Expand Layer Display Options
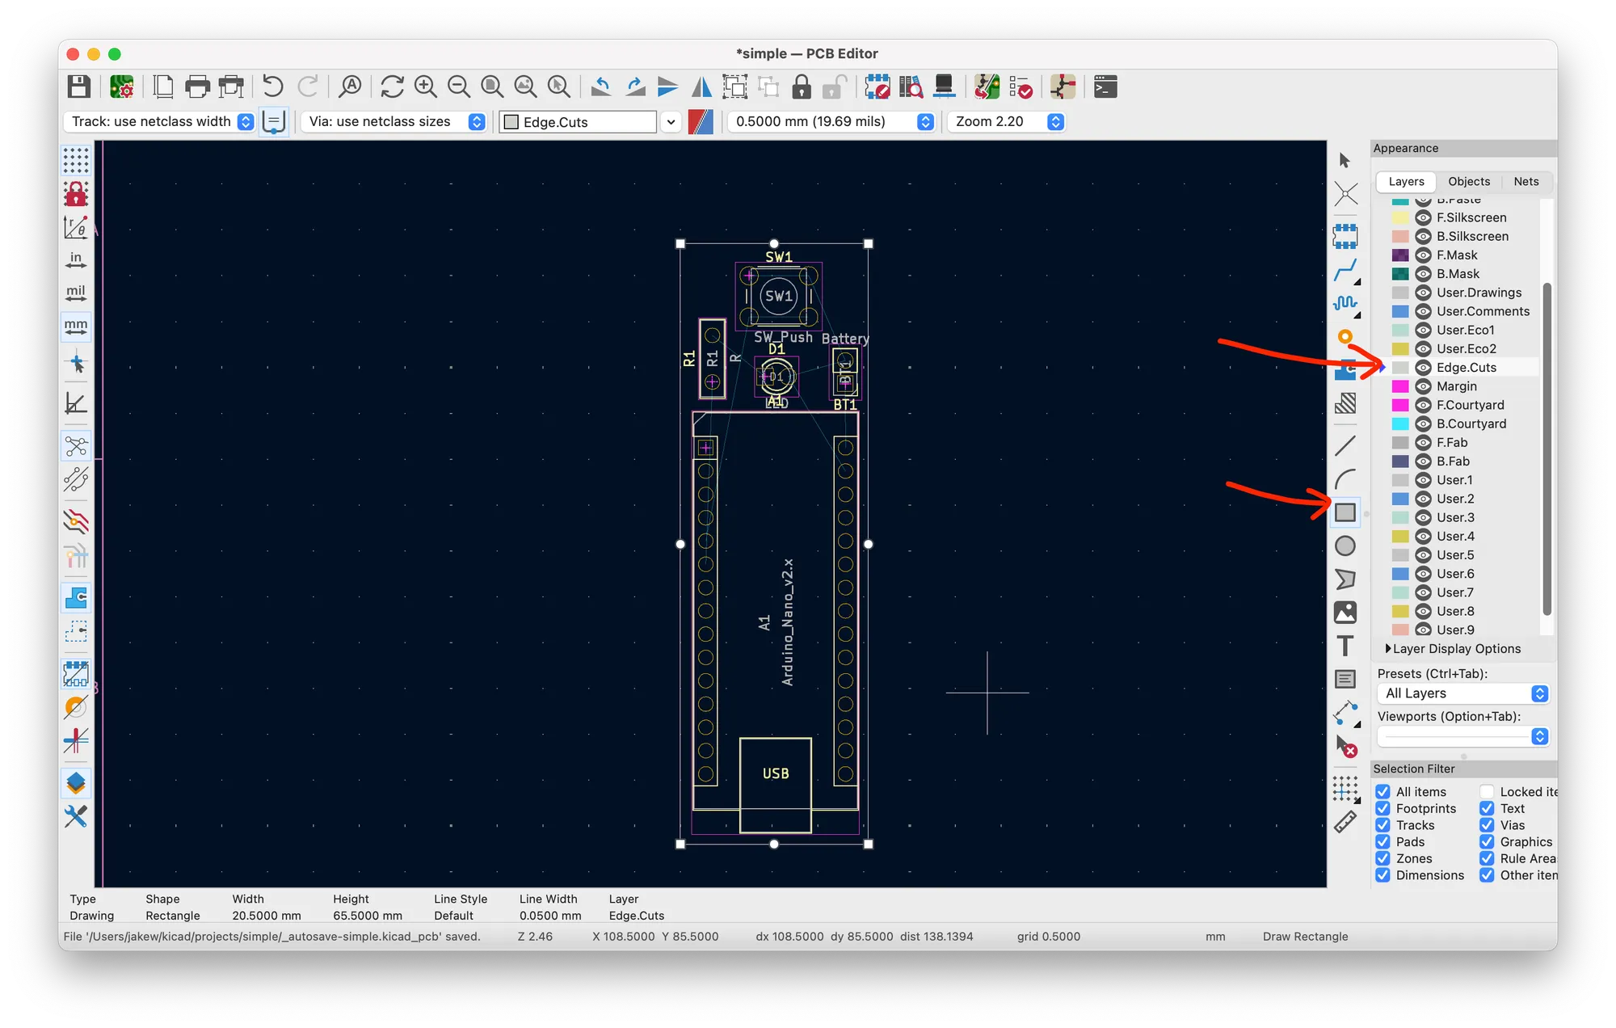The height and width of the screenshot is (1028, 1616). 1453,649
